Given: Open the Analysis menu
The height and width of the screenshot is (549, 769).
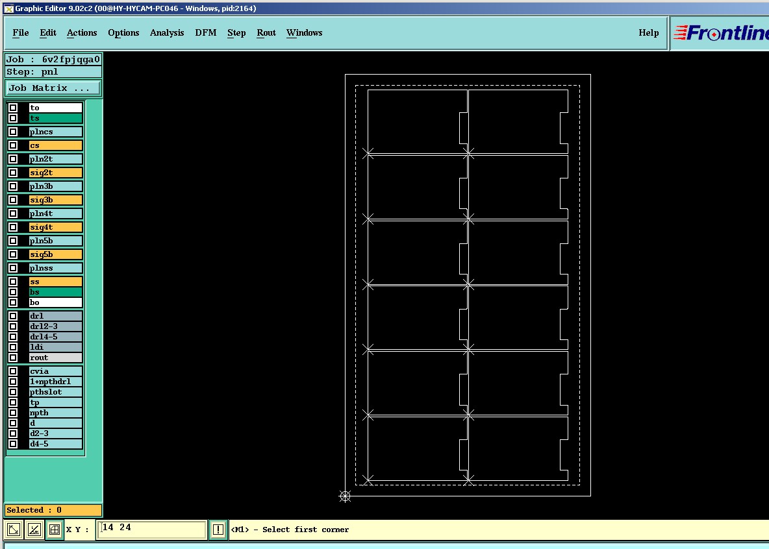Looking at the screenshot, I should (x=167, y=33).
